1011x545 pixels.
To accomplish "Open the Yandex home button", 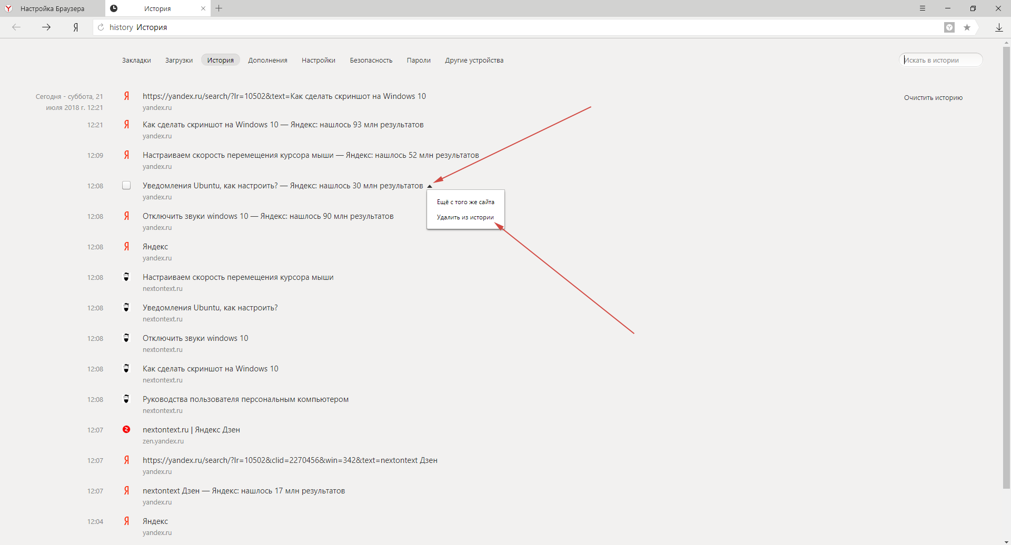I will (x=76, y=27).
